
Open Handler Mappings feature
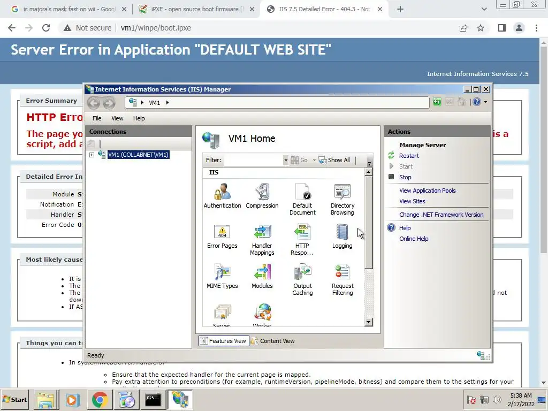click(x=262, y=240)
